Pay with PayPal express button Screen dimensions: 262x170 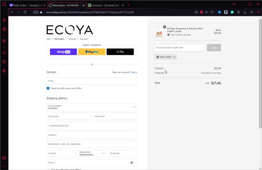pyautogui.click(x=92, y=52)
